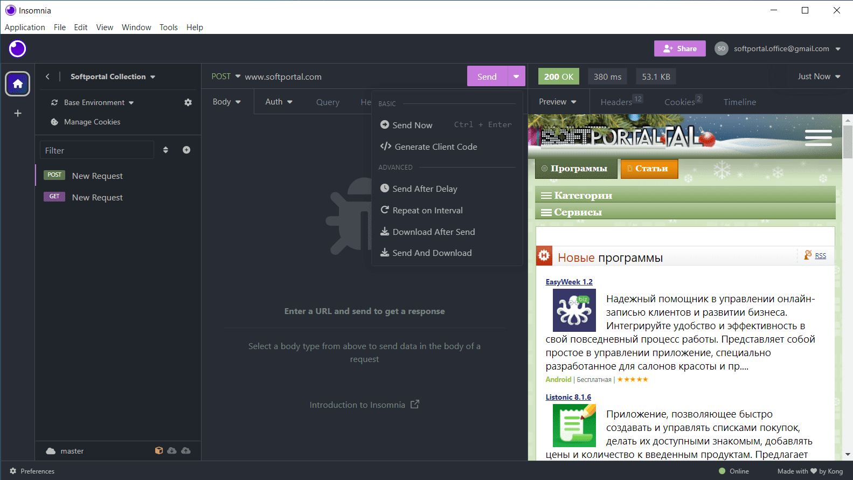Expand the Сервисы section

pos(685,212)
